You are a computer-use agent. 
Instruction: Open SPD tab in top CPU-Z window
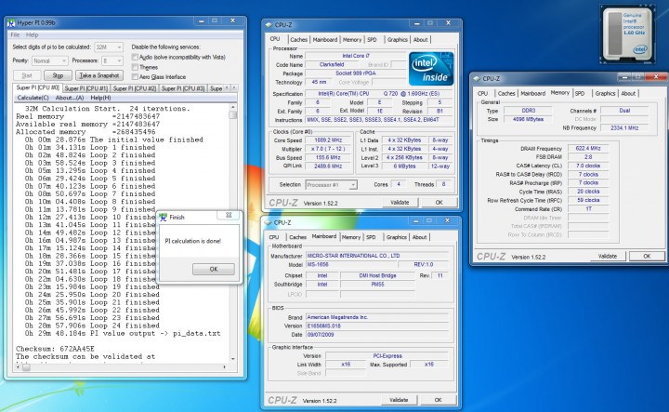372,40
